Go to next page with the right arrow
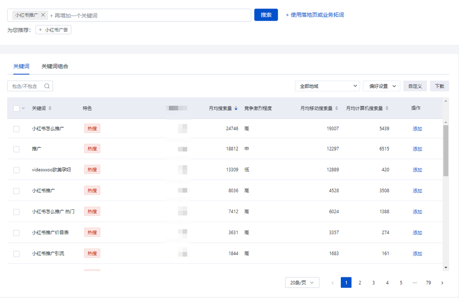 pyautogui.click(x=442, y=282)
